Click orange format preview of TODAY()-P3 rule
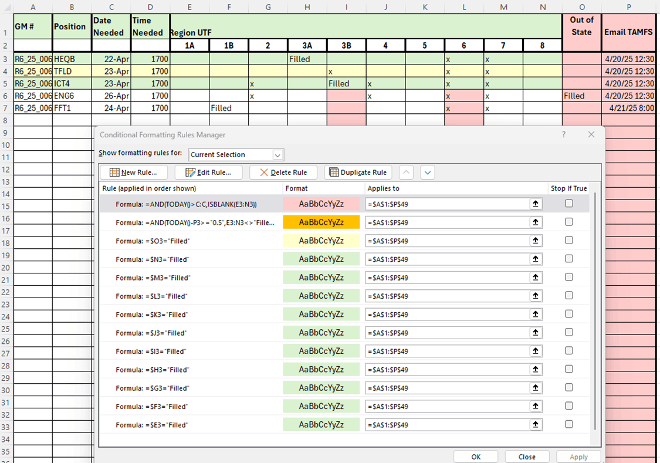Viewport: 660px width, 463px height. click(x=321, y=222)
